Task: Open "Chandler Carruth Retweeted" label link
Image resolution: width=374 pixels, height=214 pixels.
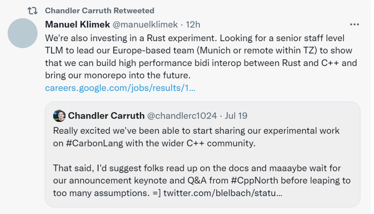Action: [x=99, y=11]
